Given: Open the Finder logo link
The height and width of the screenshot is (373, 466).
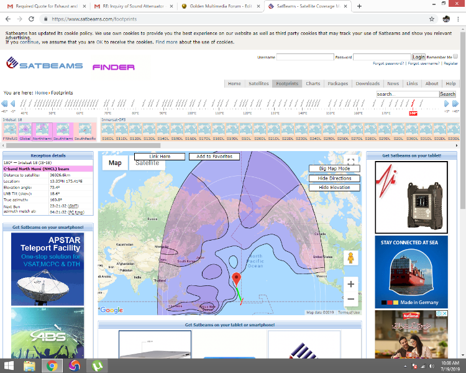Looking at the screenshot, I should (x=114, y=67).
